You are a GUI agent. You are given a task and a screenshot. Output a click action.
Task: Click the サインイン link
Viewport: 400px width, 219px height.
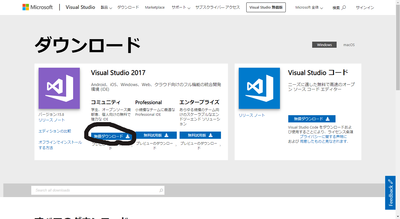[x=365, y=7]
